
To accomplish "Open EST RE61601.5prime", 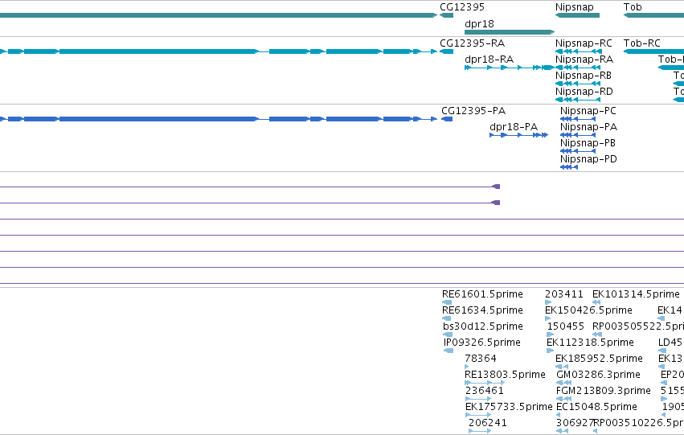I will pos(482,294).
